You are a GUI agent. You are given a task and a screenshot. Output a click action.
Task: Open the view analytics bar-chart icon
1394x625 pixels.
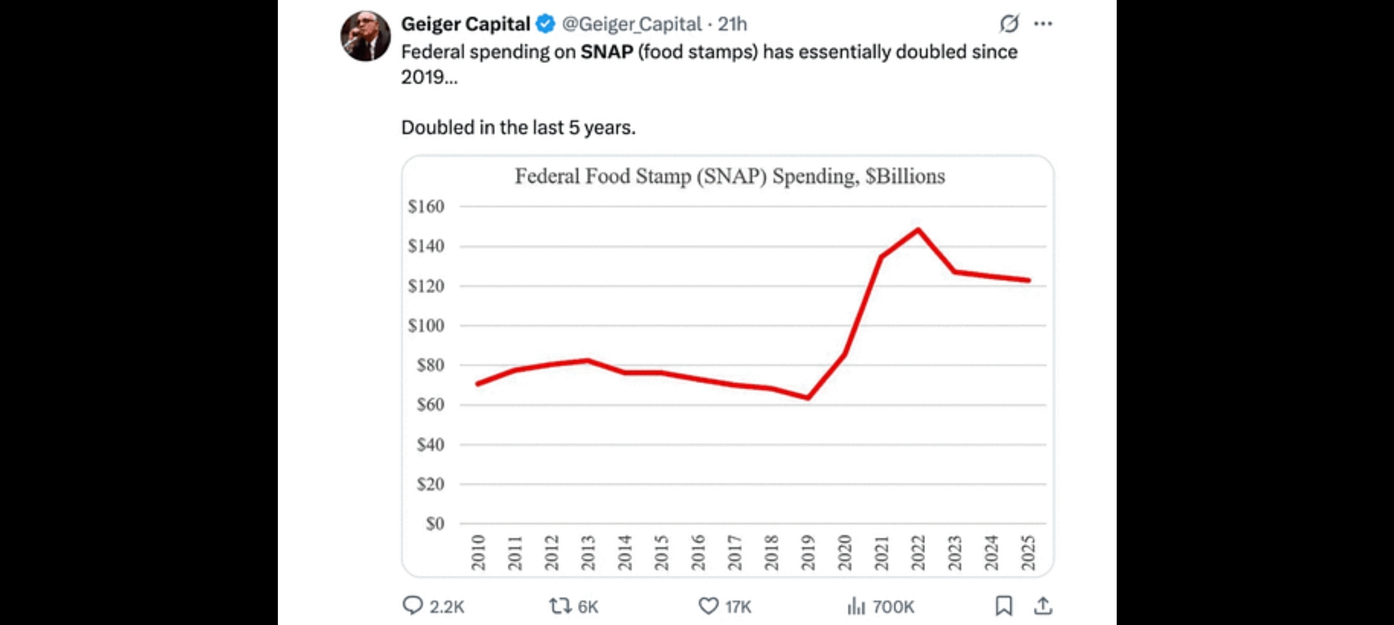856,606
